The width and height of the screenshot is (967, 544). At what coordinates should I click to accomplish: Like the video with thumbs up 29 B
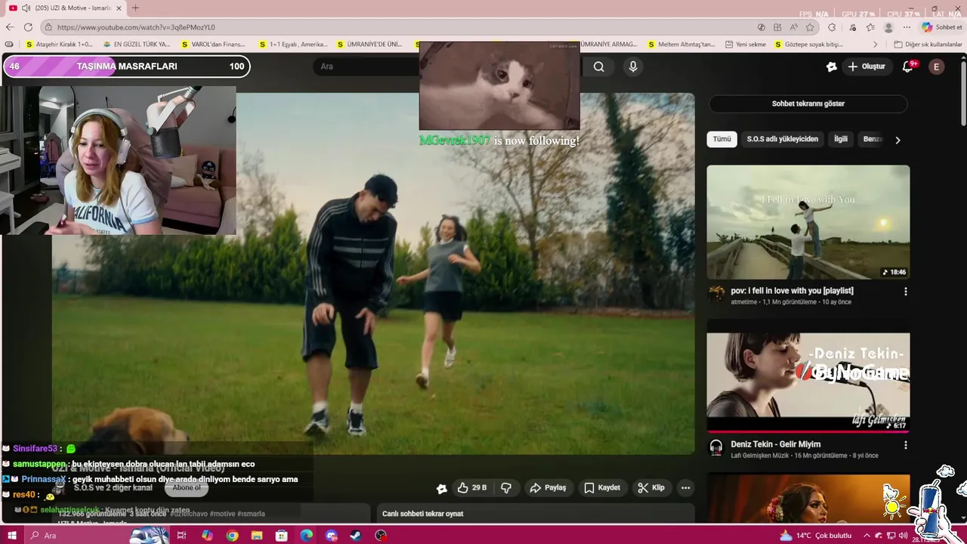click(471, 488)
